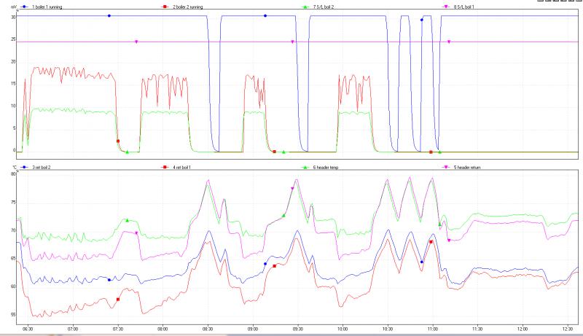Click the 08:30 label on the time axis
Image resolution: width=583 pixels, height=336 pixels.
(x=207, y=329)
